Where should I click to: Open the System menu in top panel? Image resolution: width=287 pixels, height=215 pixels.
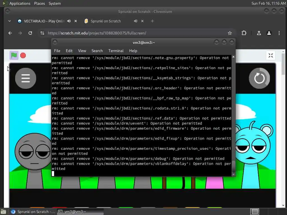pos(55,3)
